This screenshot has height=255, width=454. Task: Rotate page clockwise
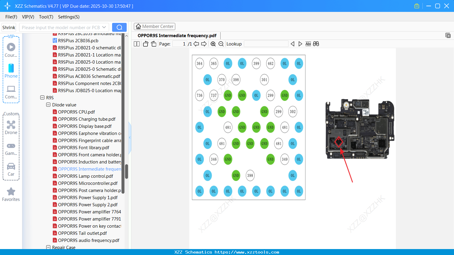[154, 44]
